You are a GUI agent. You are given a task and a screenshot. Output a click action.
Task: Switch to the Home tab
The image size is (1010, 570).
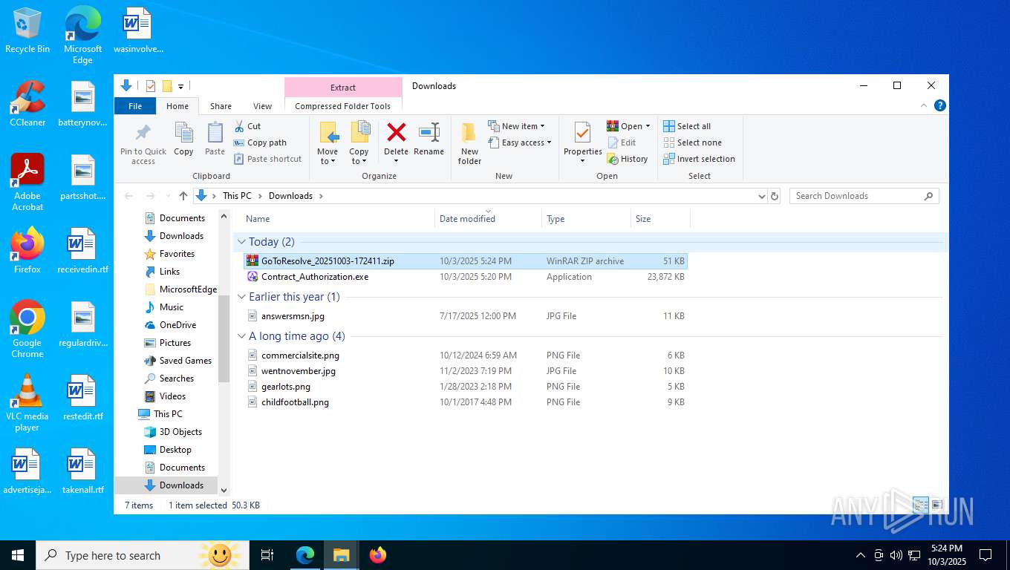[x=177, y=106]
